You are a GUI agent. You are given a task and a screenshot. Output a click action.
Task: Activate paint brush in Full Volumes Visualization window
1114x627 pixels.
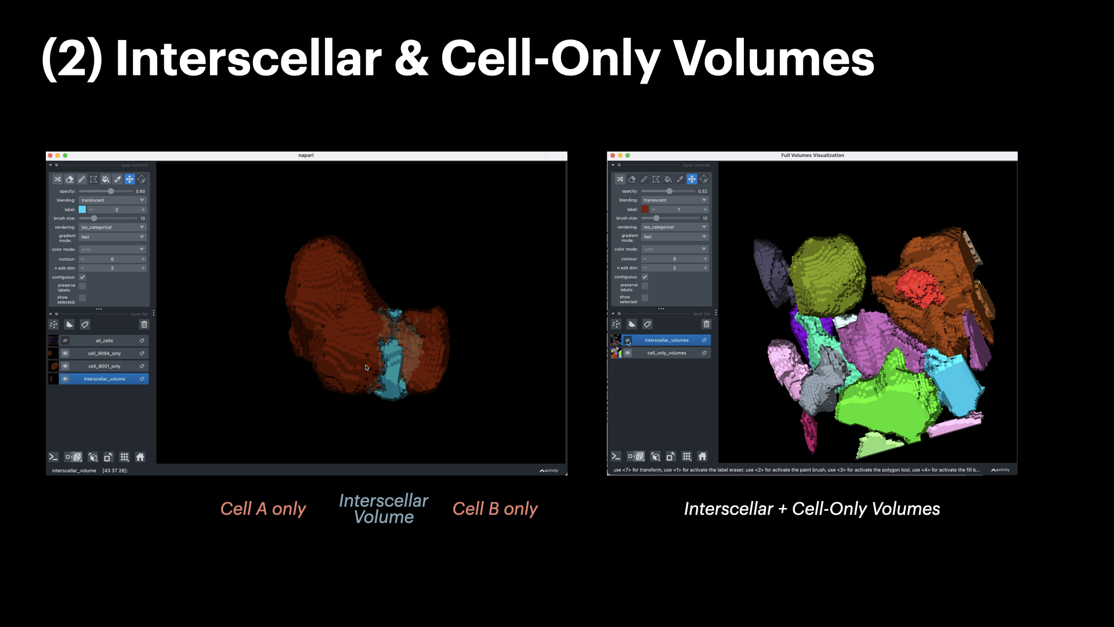(x=644, y=179)
